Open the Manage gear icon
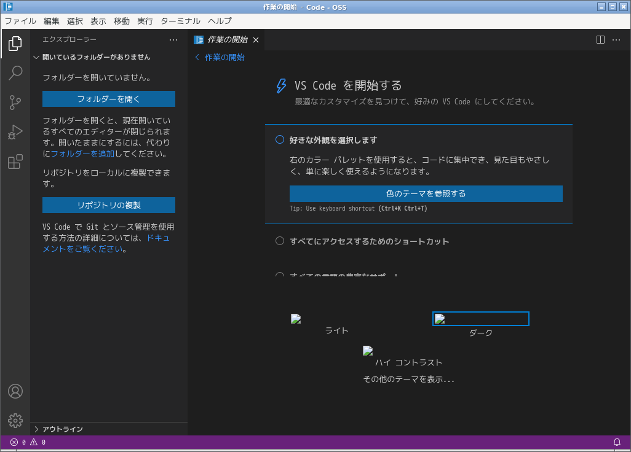This screenshot has height=452, width=631. click(15, 420)
